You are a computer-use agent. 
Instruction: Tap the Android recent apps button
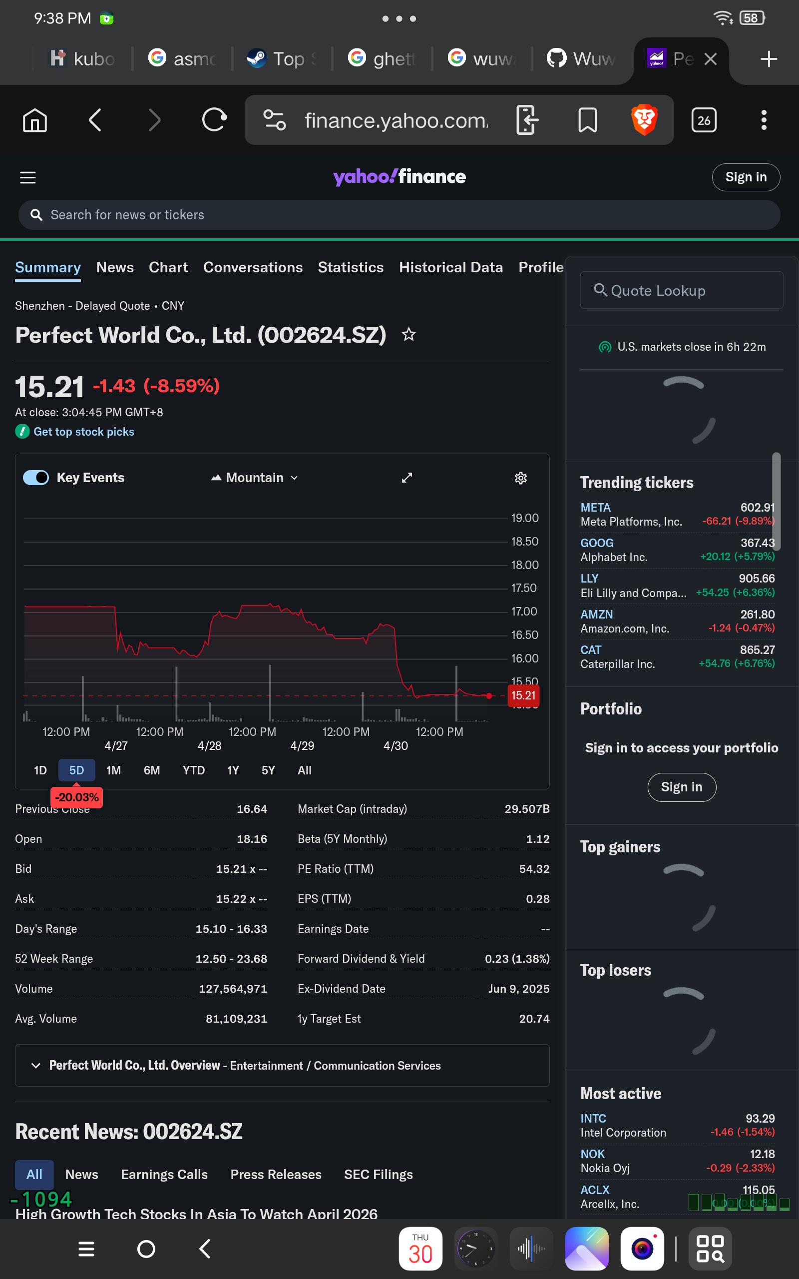click(86, 1249)
